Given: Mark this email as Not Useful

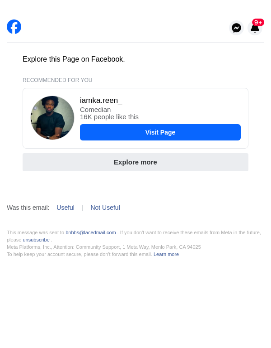Looking at the screenshot, I should (x=105, y=208).
